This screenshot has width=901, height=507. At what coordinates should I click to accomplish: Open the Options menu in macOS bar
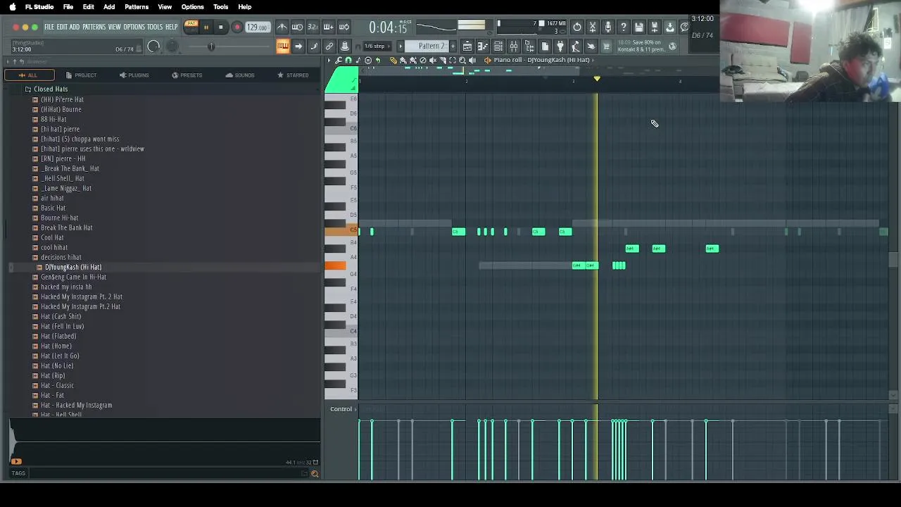192,6
